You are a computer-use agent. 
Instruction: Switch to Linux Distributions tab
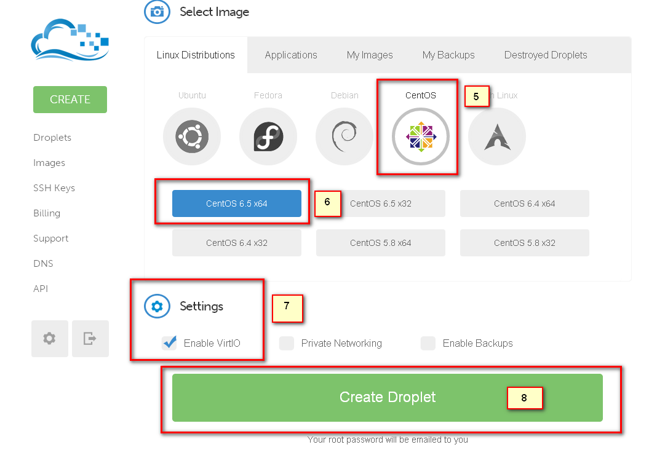[196, 55]
